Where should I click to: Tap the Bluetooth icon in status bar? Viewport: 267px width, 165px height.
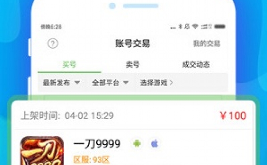coord(181,26)
